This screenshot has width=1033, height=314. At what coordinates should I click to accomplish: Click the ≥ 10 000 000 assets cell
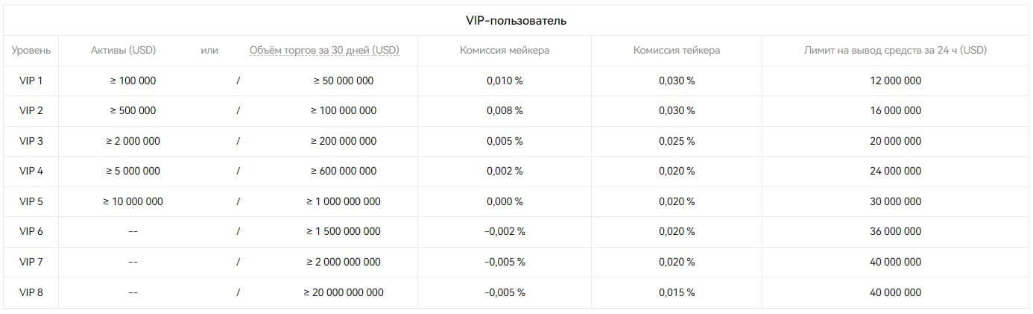pos(133,201)
